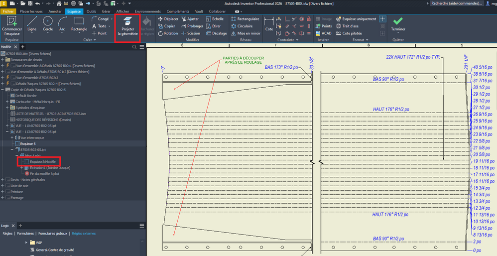This screenshot has width=497, height=256.
Task: Select the Echelle scale tool
Action: [215, 19]
